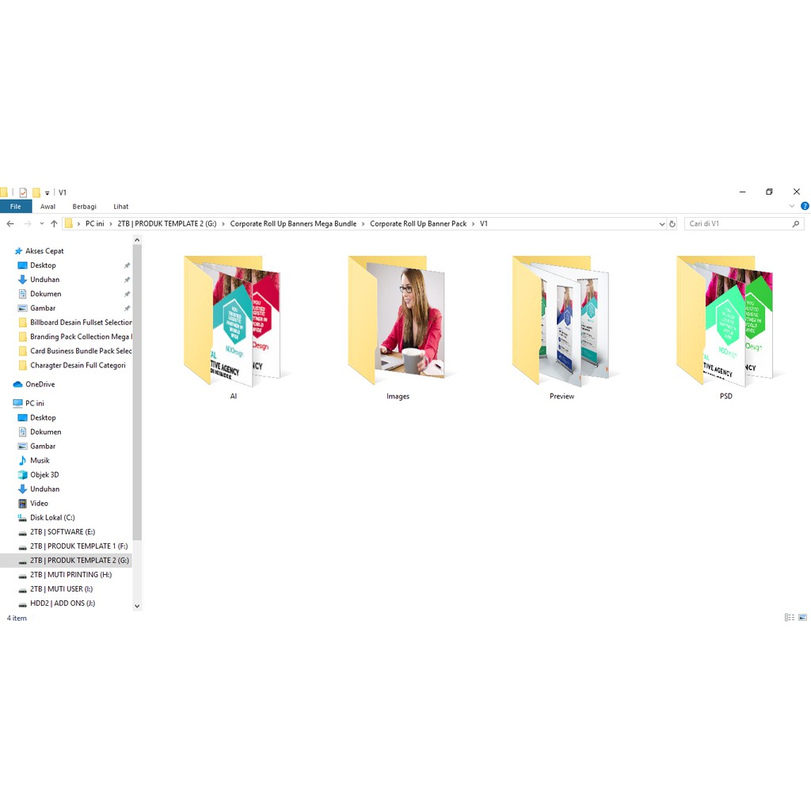Open Unduhan under PC ini
The height and width of the screenshot is (811, 811).
(x=44, y=489)
